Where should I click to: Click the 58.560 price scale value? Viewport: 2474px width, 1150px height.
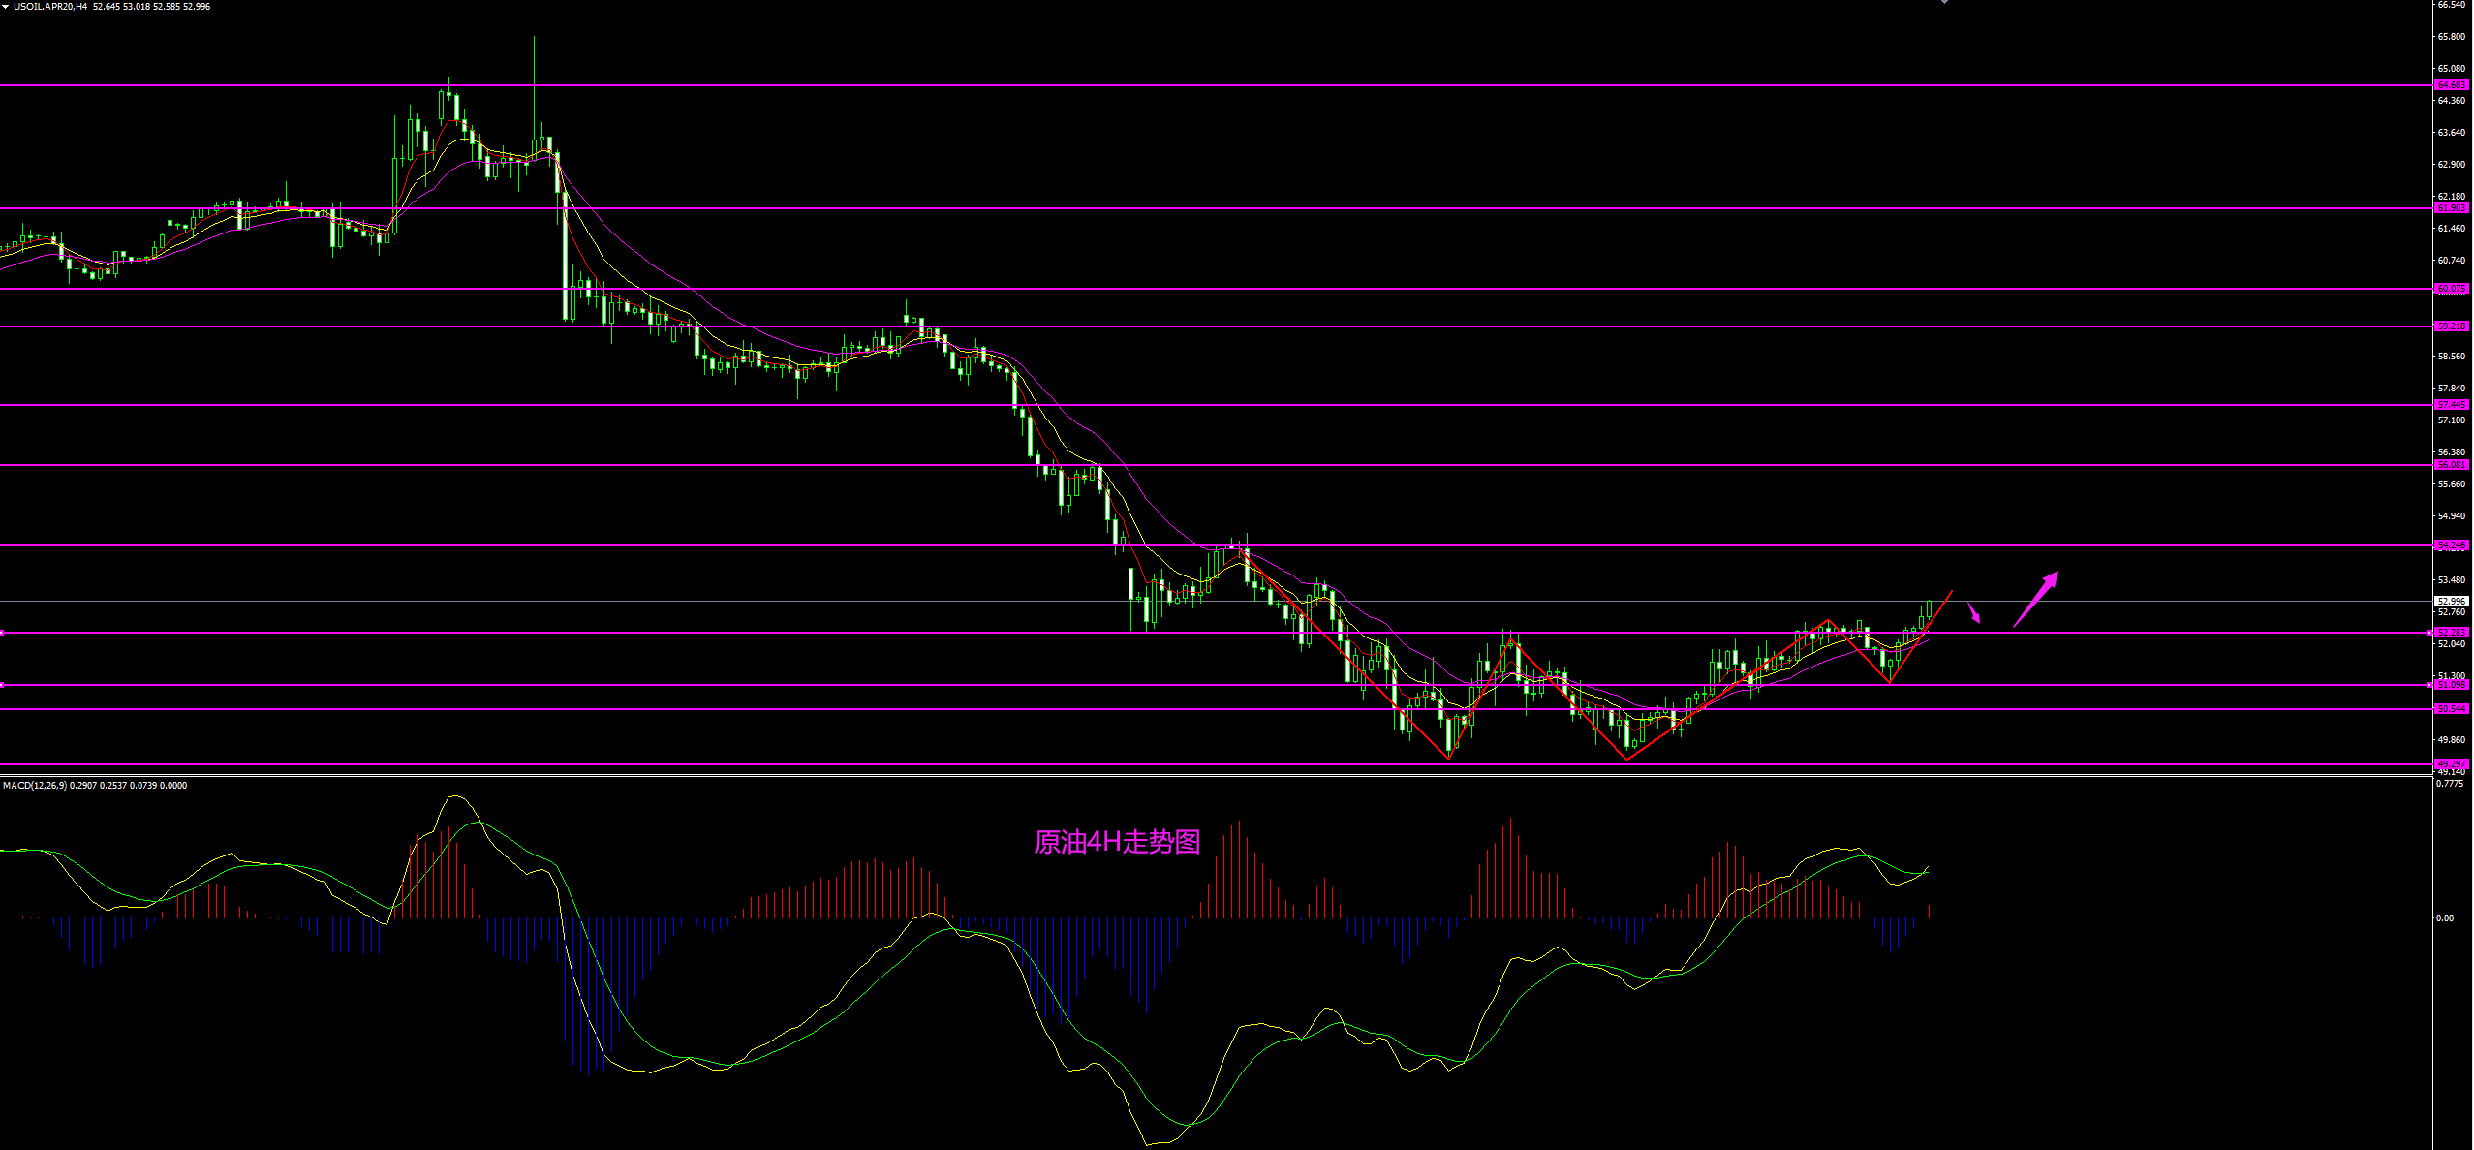(2452, 357)
